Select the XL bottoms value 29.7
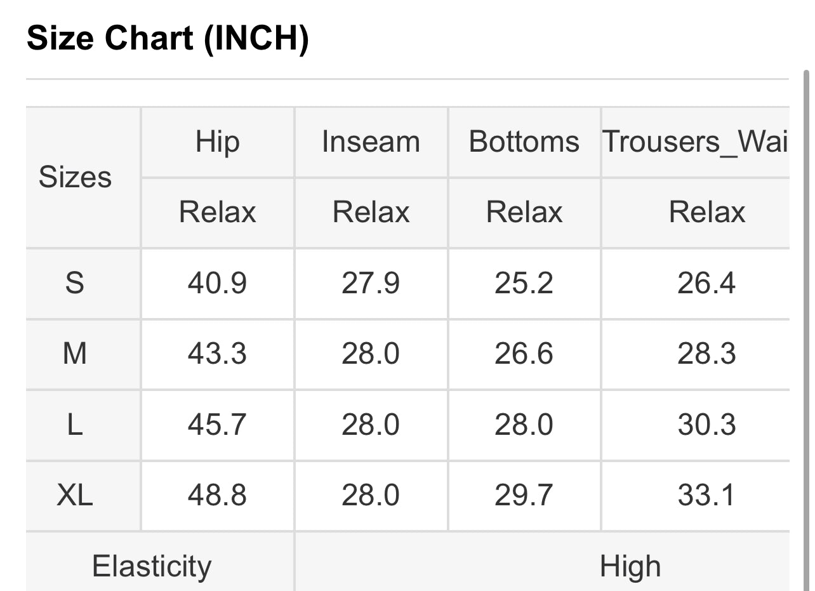The height and width of the screenshot is (591, 815). (x=524, y=495)
